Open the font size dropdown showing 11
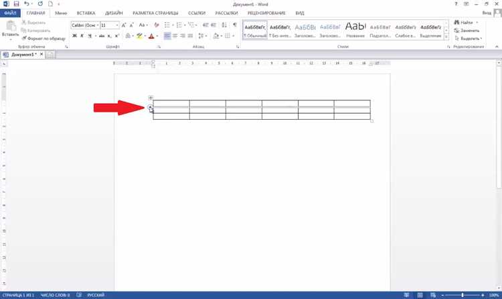 117,25
